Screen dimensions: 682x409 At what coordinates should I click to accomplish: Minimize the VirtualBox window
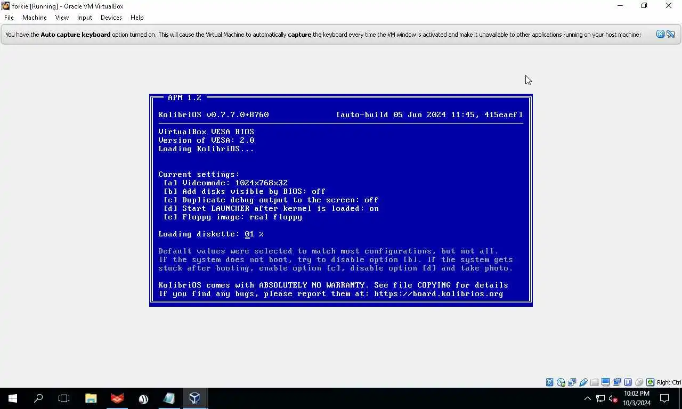620,6
